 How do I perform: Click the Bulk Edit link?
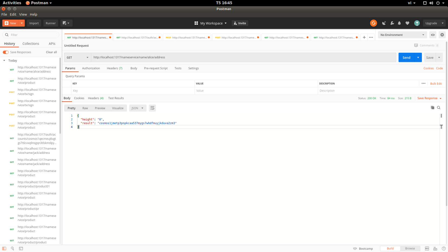[x=436, y=84]
